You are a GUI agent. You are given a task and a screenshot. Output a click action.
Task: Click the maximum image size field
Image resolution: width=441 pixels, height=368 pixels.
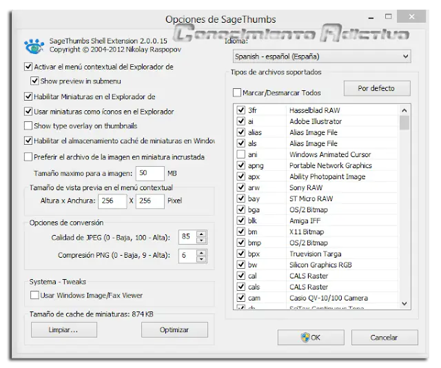tap(150, 173)
